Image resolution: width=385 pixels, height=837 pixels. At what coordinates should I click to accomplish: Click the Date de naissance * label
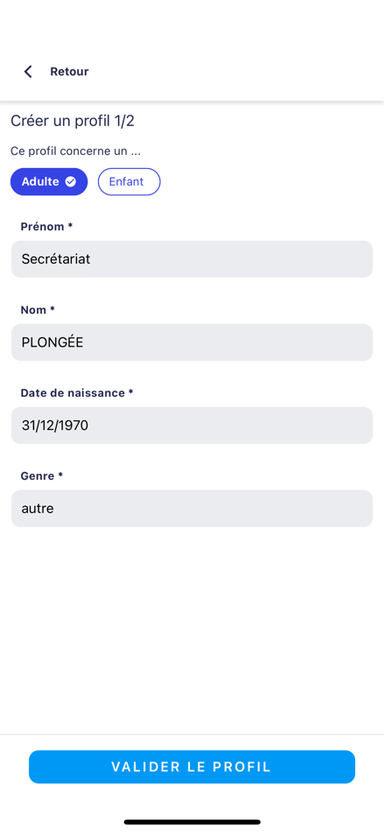77,393
